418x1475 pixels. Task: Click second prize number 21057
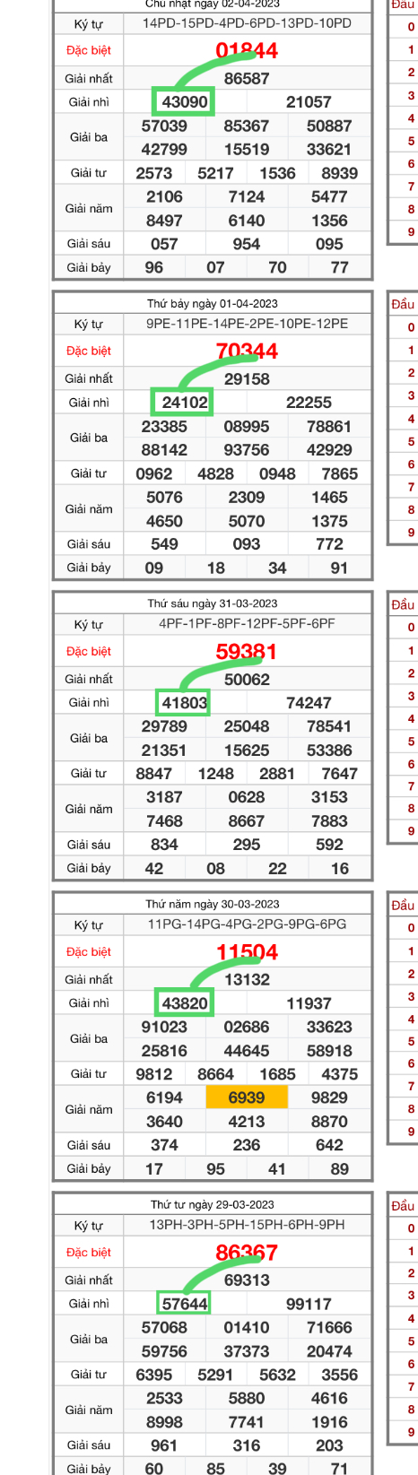click(x=309, y=102)
